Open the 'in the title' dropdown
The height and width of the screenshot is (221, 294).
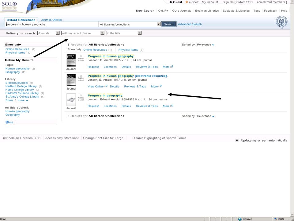pos(123,33)
